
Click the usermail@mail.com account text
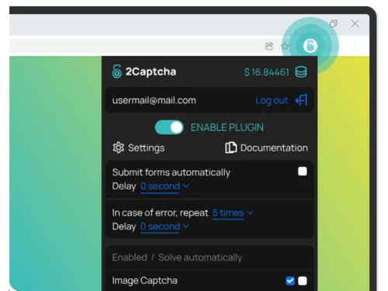click(154, 100)
